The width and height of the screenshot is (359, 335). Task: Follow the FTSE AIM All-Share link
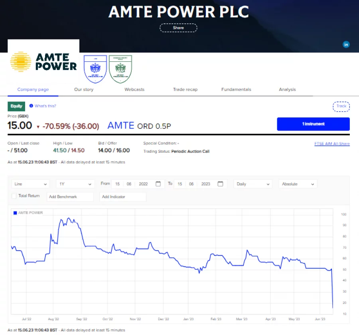[332, 144]
